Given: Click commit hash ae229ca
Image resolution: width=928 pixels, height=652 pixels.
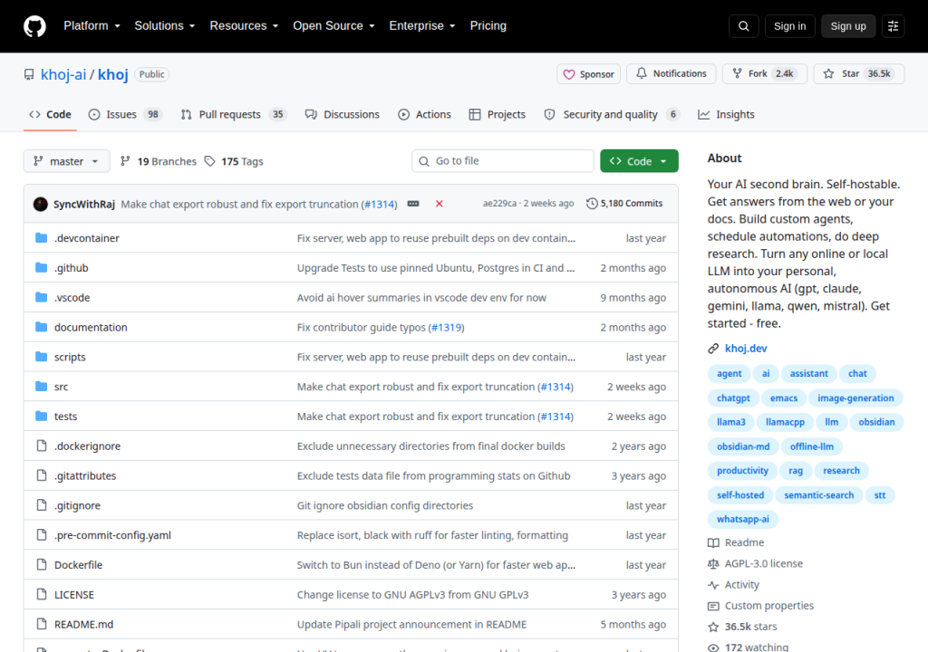Looking at the screenshot, I should point(499,204).
